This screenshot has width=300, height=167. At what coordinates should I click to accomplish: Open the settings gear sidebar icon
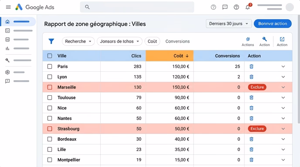7,72
